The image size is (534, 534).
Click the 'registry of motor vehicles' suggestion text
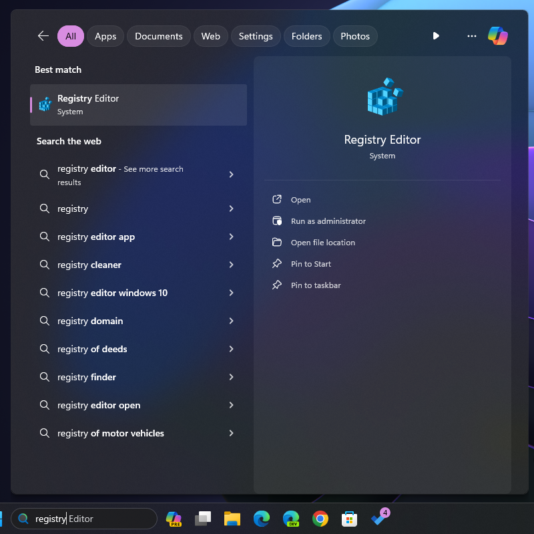[x=111, y=433]
